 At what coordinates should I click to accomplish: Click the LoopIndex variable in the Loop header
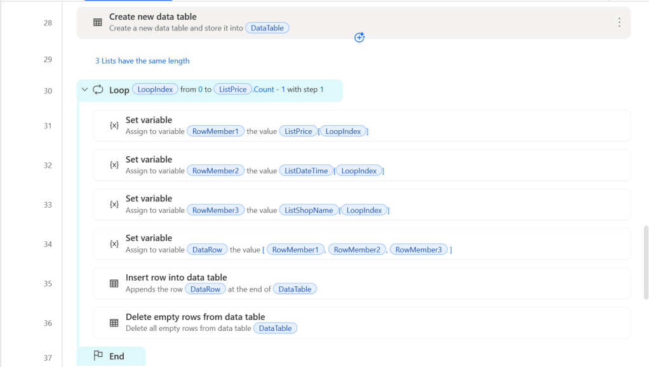pos(155,90)
